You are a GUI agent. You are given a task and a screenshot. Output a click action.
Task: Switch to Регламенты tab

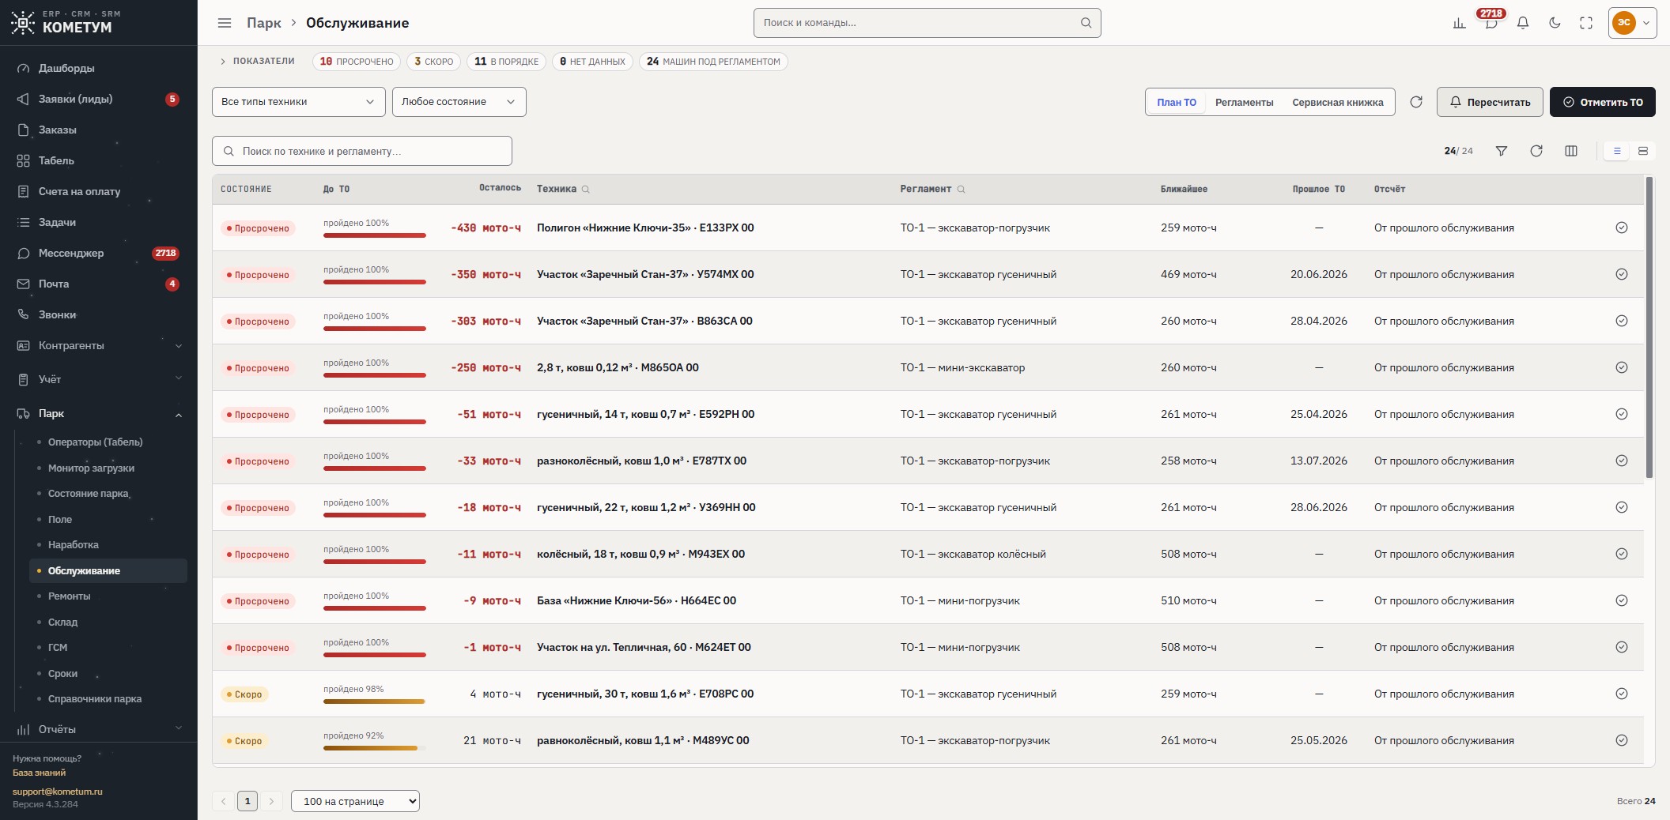(1245, 102)
